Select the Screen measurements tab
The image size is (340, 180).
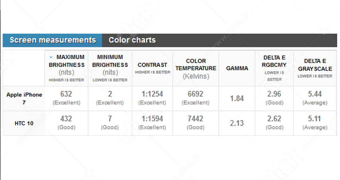[53, 40]
